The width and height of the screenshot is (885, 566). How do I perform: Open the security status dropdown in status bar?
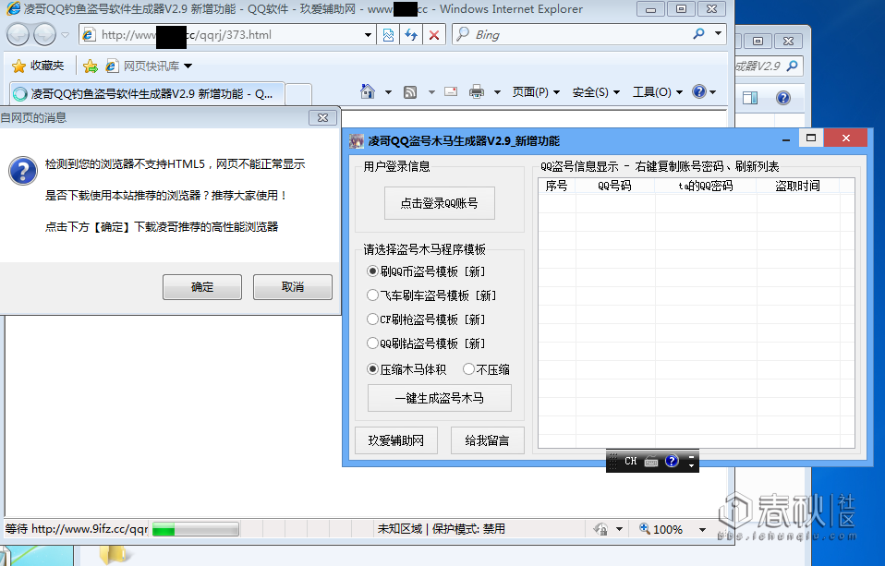pyautogui.click(x=619, y=529)
